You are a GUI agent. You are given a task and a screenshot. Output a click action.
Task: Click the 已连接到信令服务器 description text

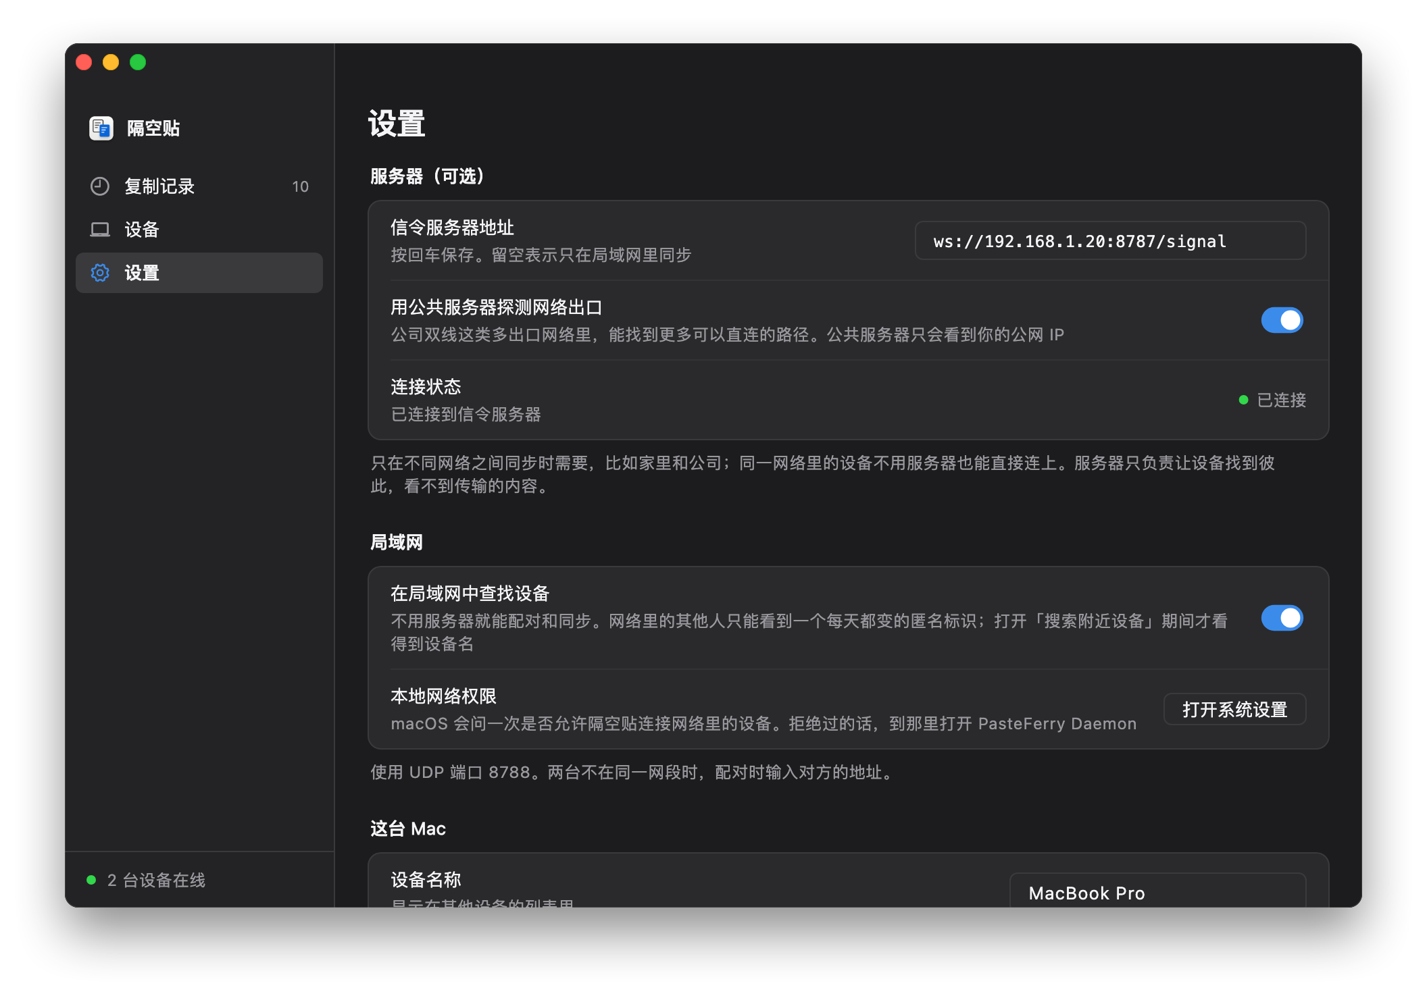pyautogui.click(x=466, y=414)
